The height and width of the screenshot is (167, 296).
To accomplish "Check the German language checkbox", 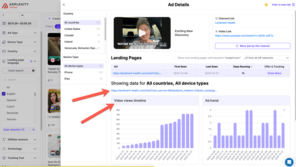I will [x=4, y=119].
